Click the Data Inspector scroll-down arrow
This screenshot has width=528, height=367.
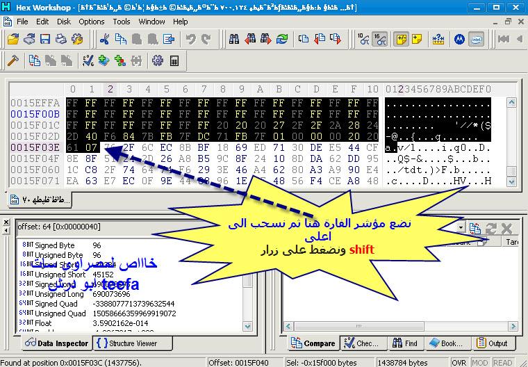point(248,326)
